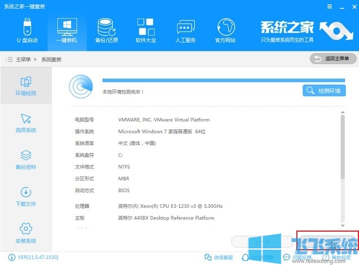This screenshot has height=265, width=359.
Task: Open the hamburger menu in the title bar
Action: tap(330, 6)
